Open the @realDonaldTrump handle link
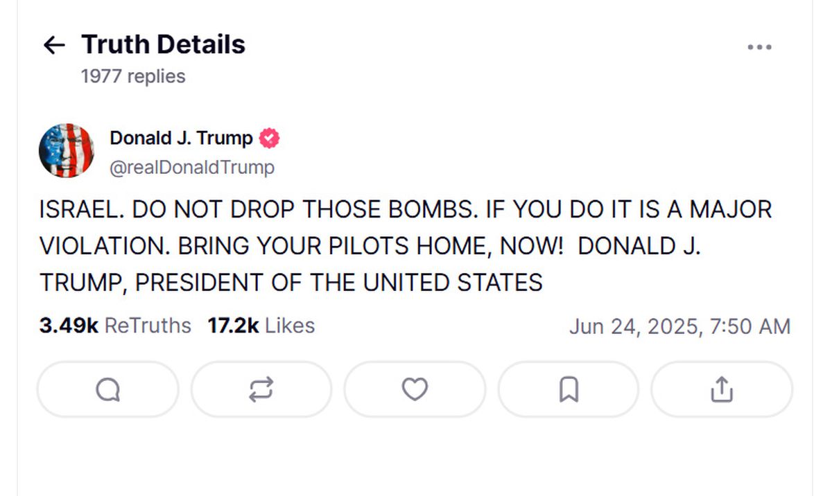This screenshot has width=832, height=496. (x=192, y=168)
